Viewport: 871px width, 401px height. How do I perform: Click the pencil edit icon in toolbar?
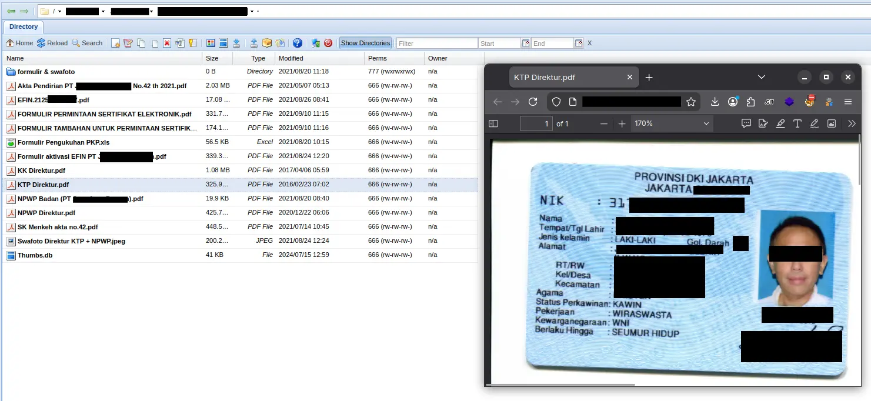128,43
